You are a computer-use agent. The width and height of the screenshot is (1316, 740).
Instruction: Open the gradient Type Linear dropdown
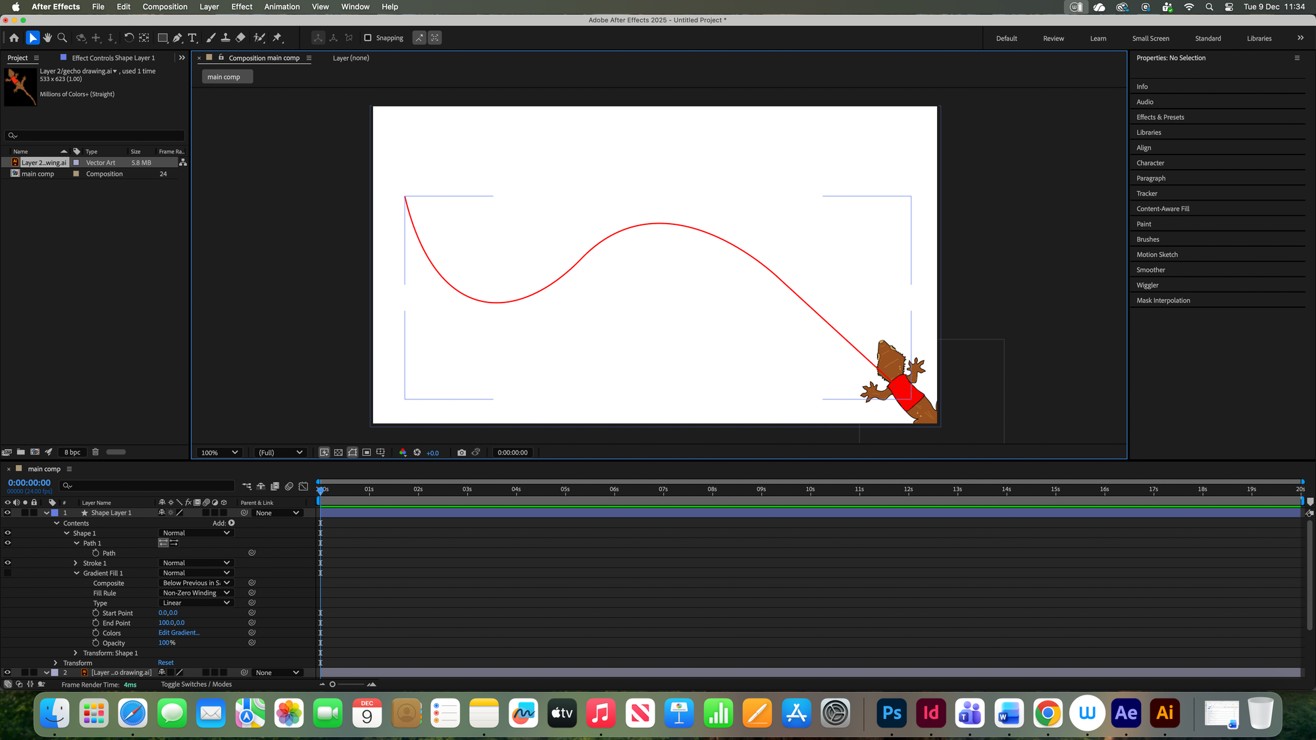point(196,603)
